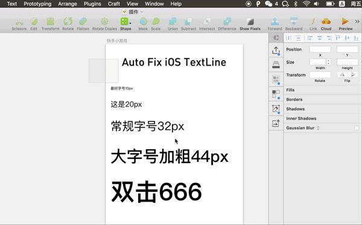Click the Flatten toolbar icon
Viewport: 362px width, 225px height.
[x=83, y=25]
